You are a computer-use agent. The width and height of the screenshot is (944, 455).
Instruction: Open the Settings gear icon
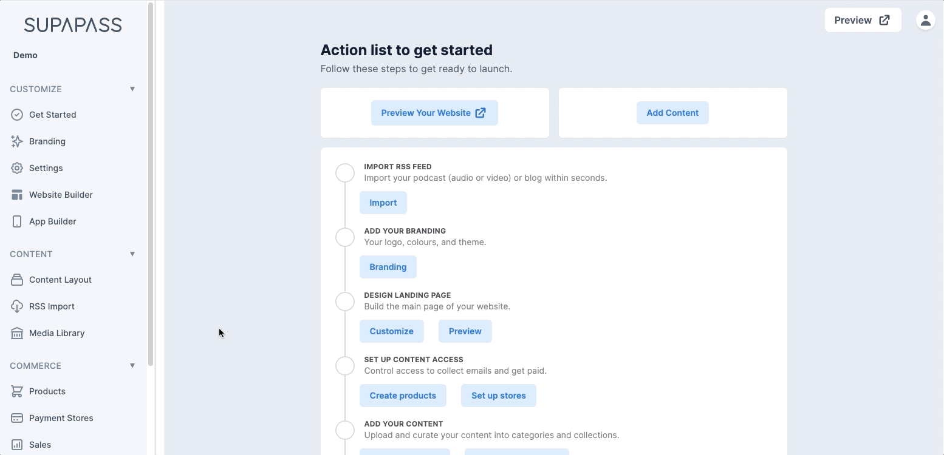[17, 168]
